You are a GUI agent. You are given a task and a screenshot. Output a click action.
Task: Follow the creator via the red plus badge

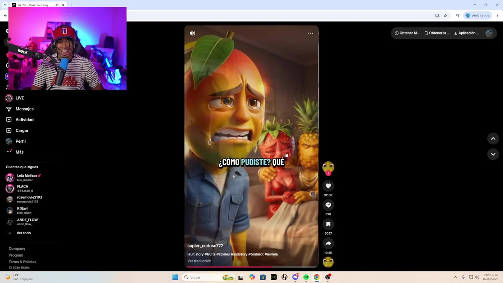[x=328, y=173]
